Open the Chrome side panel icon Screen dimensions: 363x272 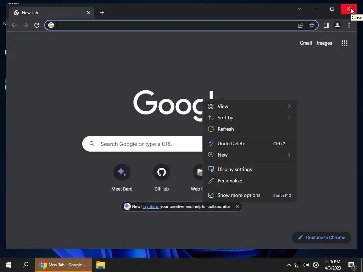326,25
